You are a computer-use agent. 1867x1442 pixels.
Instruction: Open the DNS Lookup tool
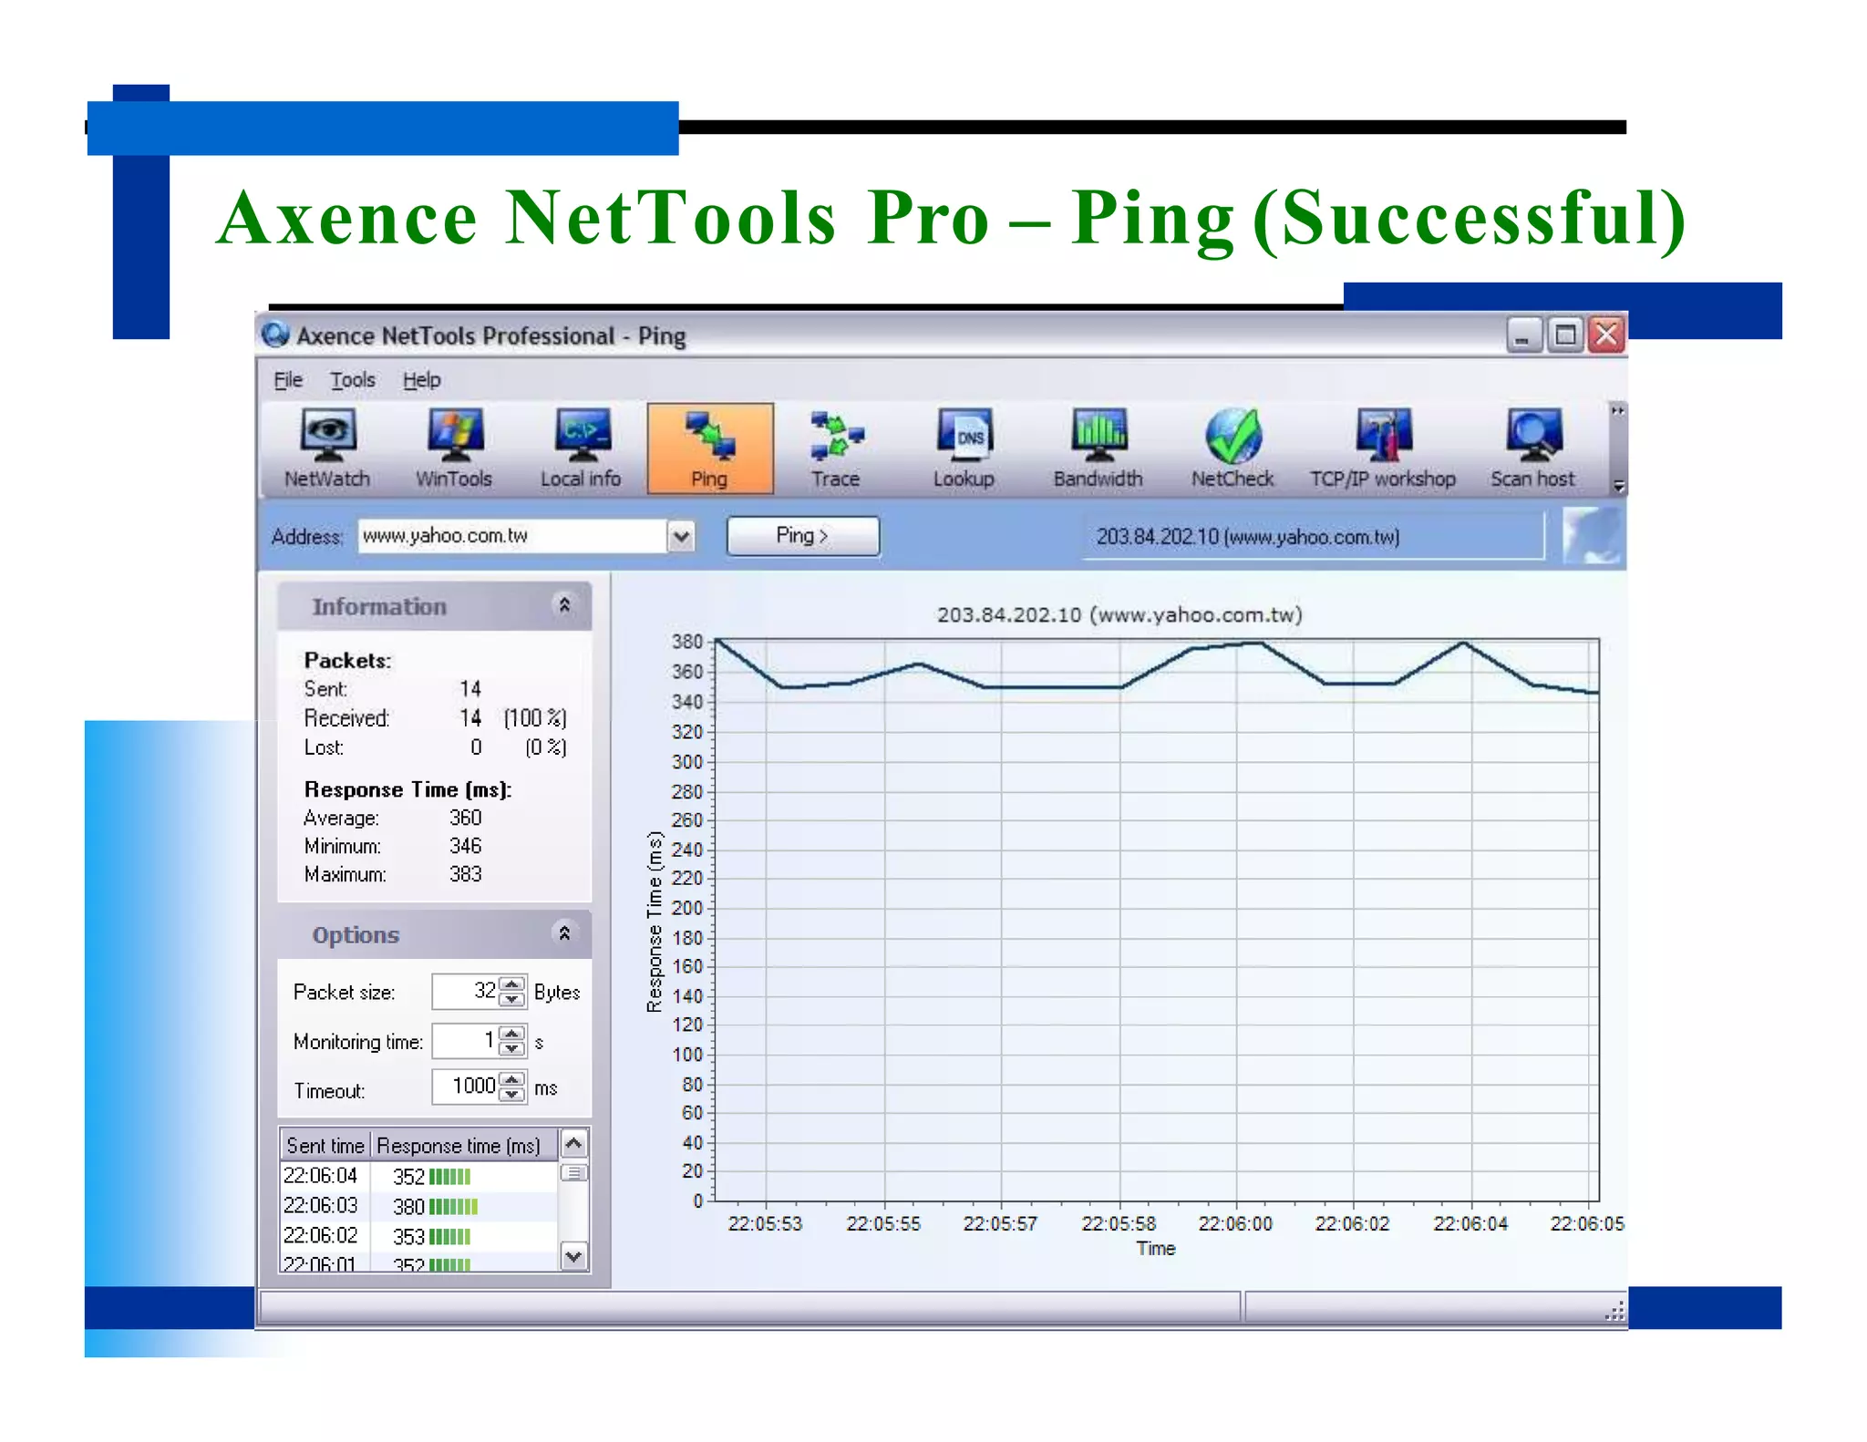click(964, 448)
